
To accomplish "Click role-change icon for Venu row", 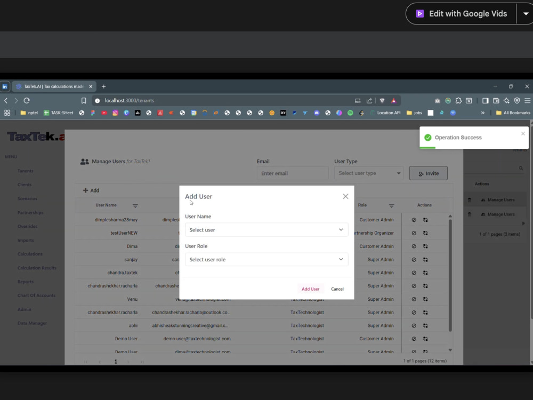I will click(425, 299).
